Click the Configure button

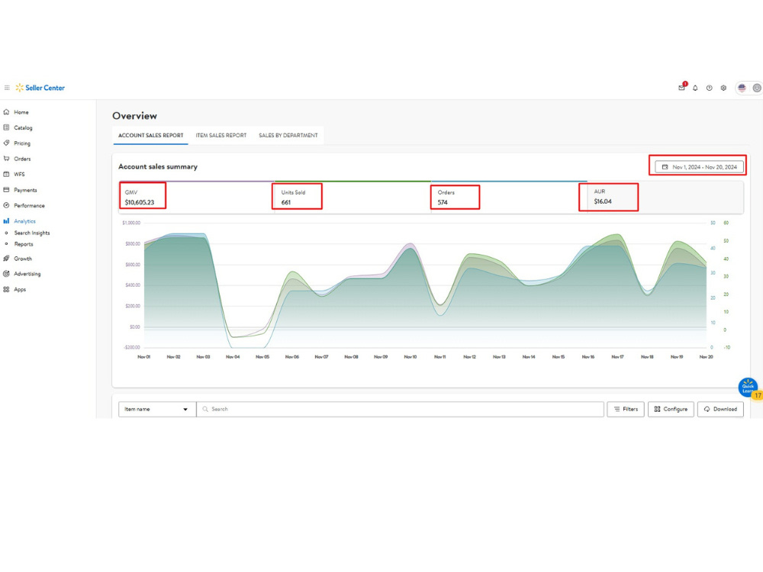coord(671,409)
